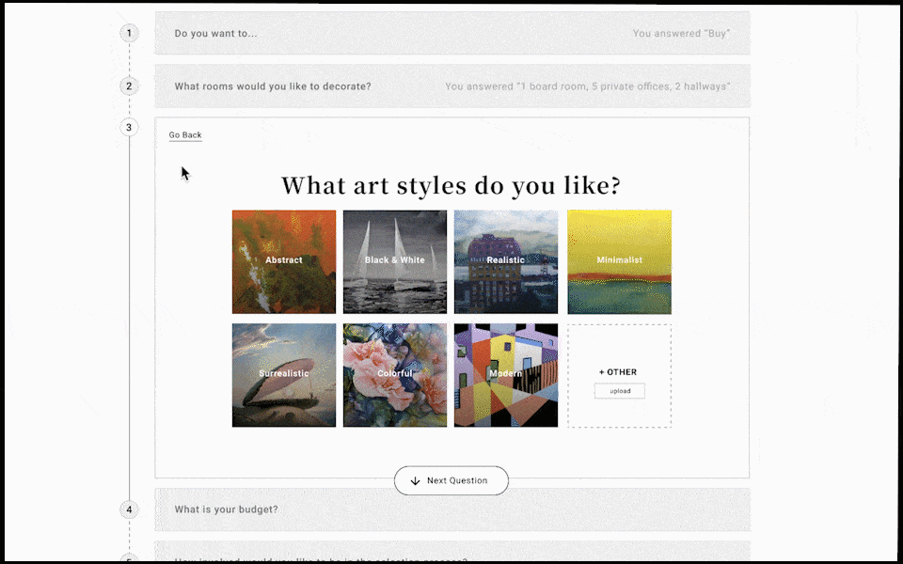Click the 'You answered "Buy"' text

[x=681, y=34]
